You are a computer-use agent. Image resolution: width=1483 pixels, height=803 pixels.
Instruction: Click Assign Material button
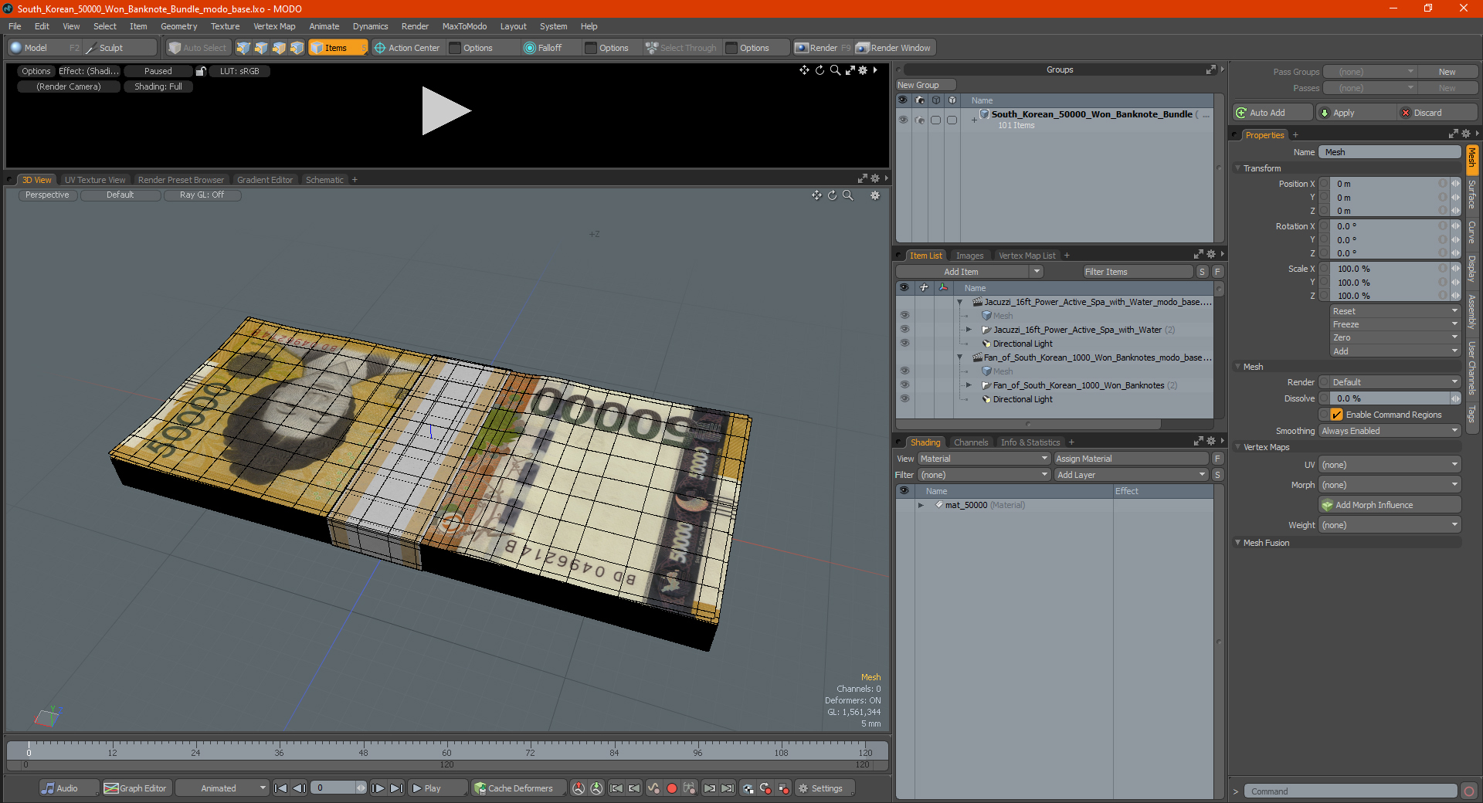(1131, 459)
